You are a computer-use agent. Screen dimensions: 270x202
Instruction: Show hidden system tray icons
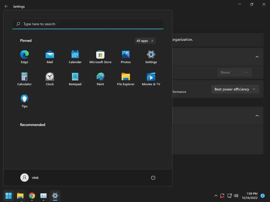pyautogui.click(x=216, y=196)
